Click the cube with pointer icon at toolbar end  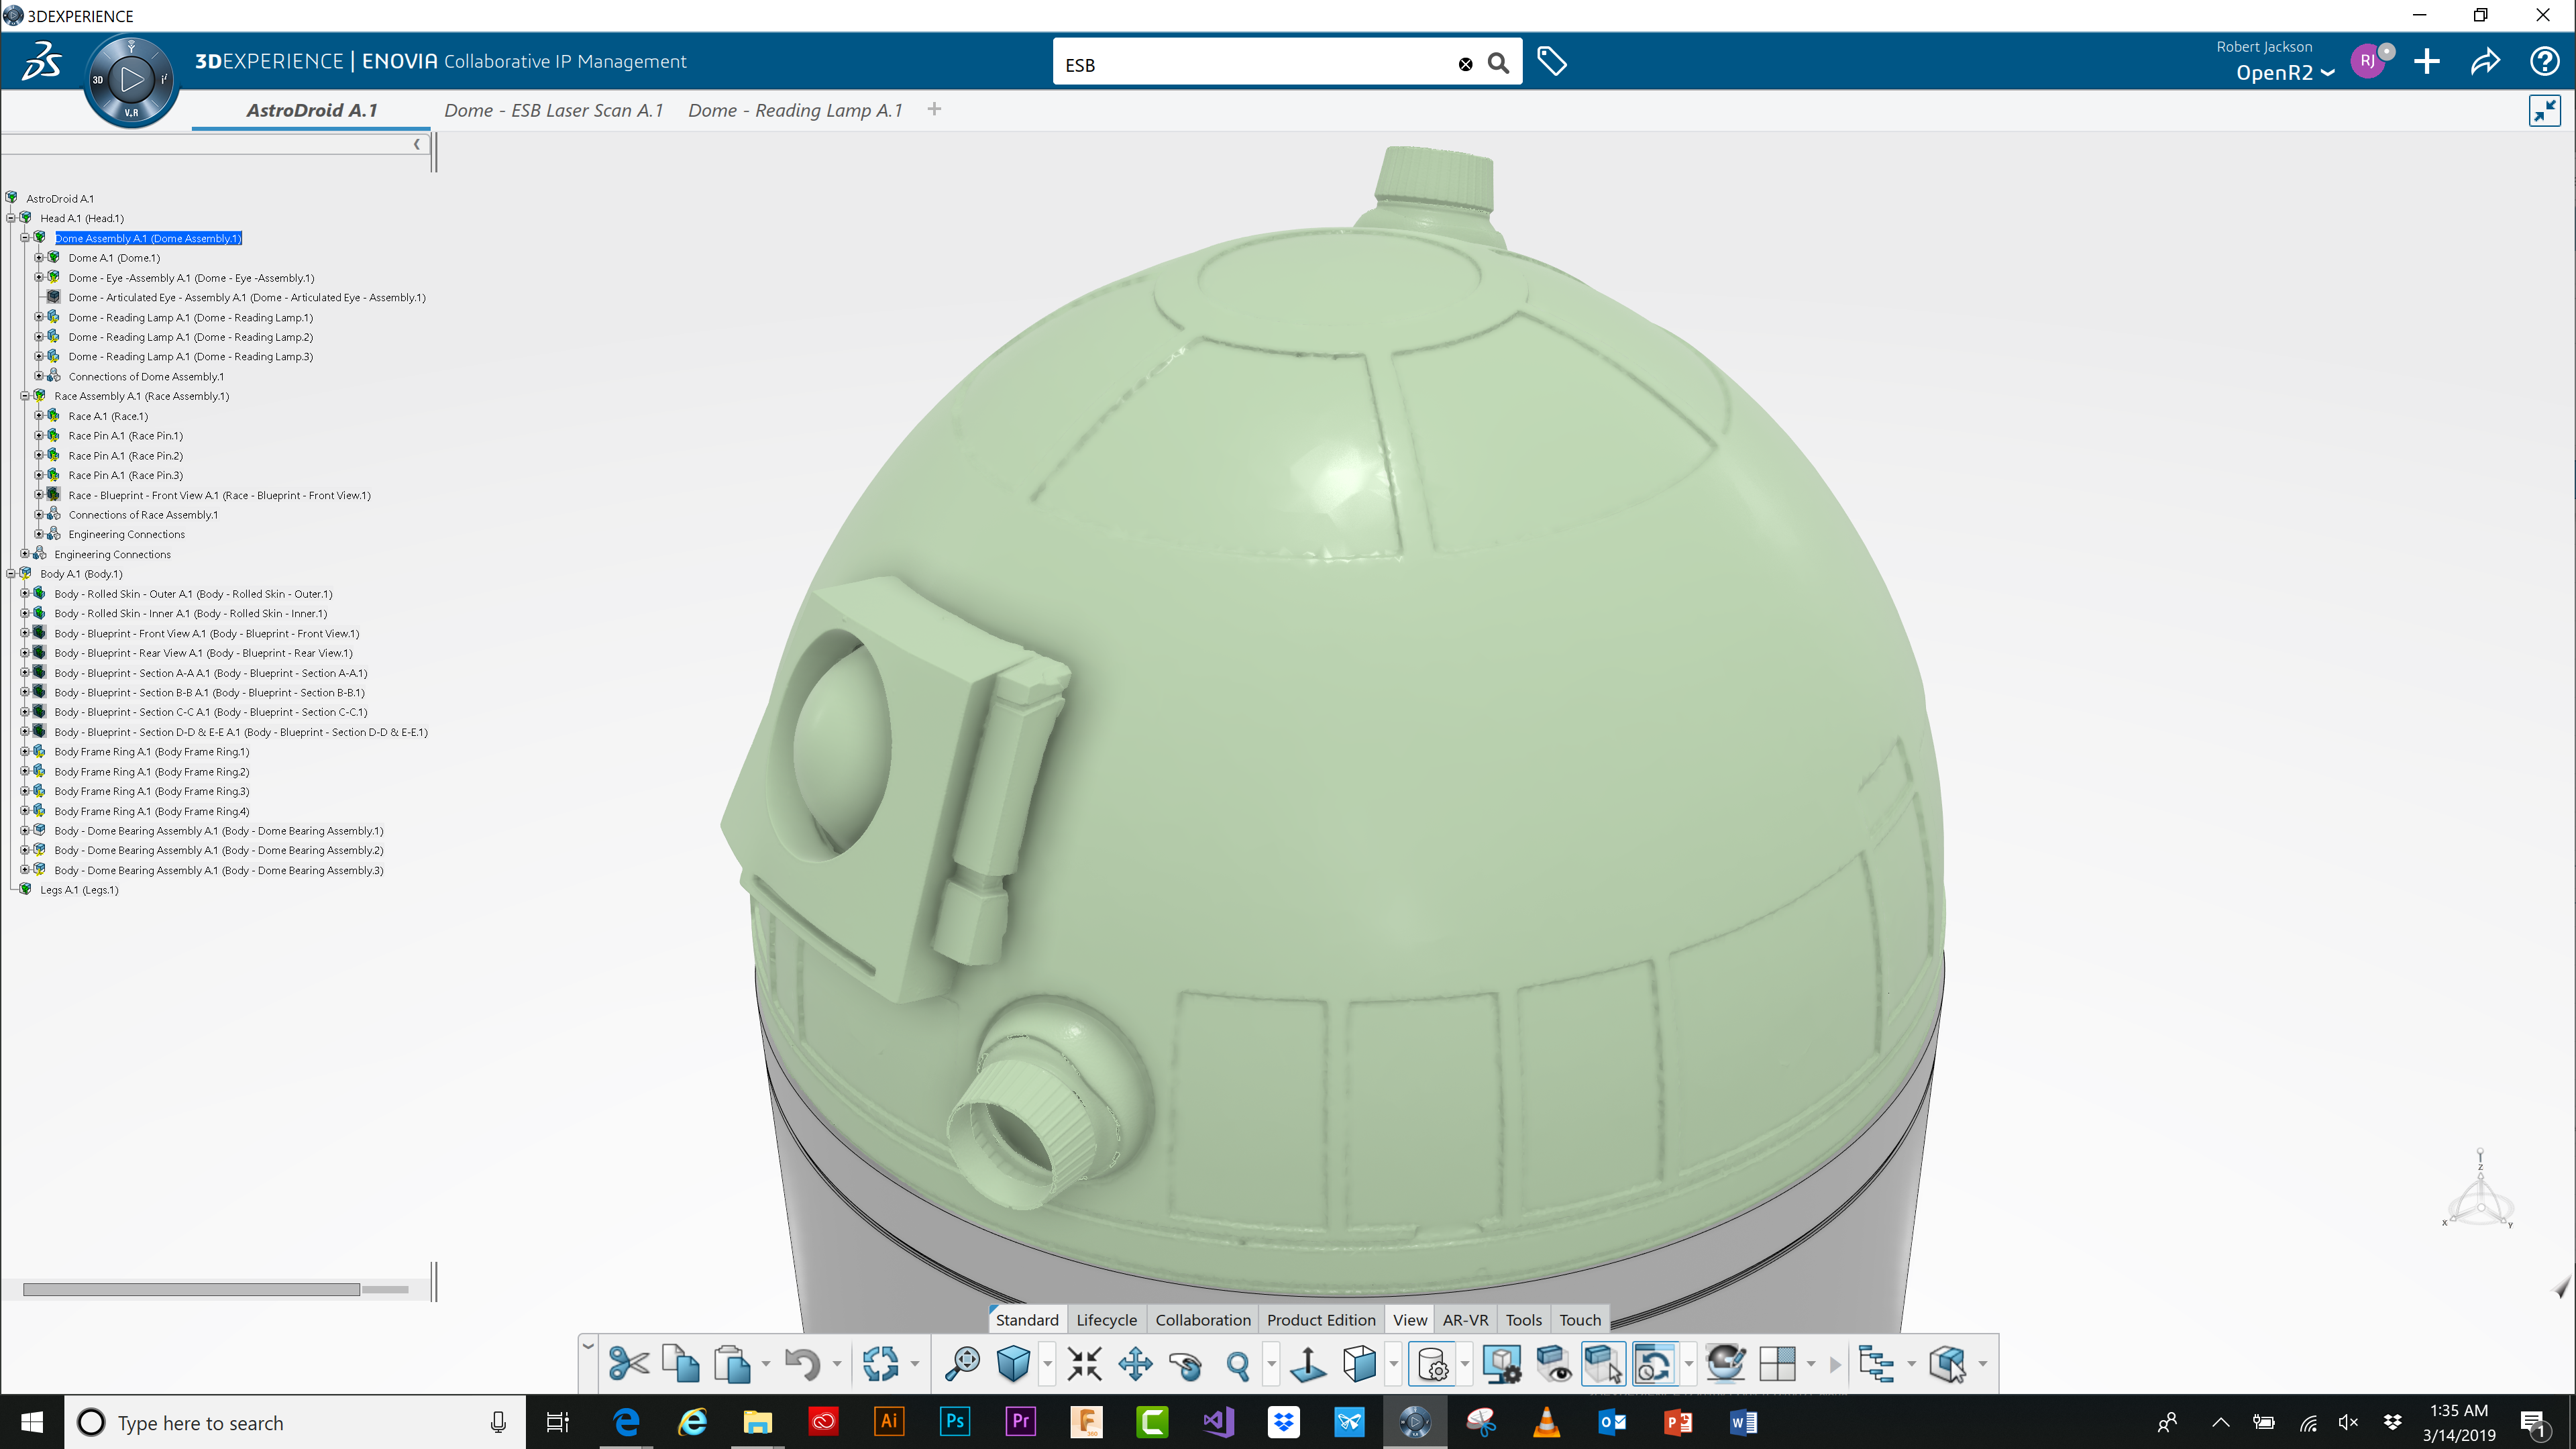click(1948, 1364)
